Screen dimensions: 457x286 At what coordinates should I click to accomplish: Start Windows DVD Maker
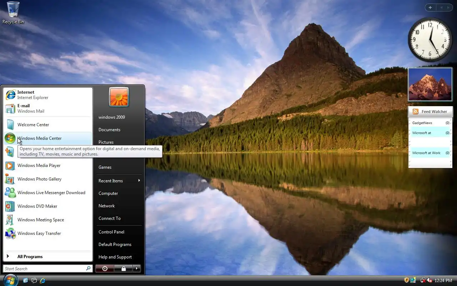coord(48,206)
